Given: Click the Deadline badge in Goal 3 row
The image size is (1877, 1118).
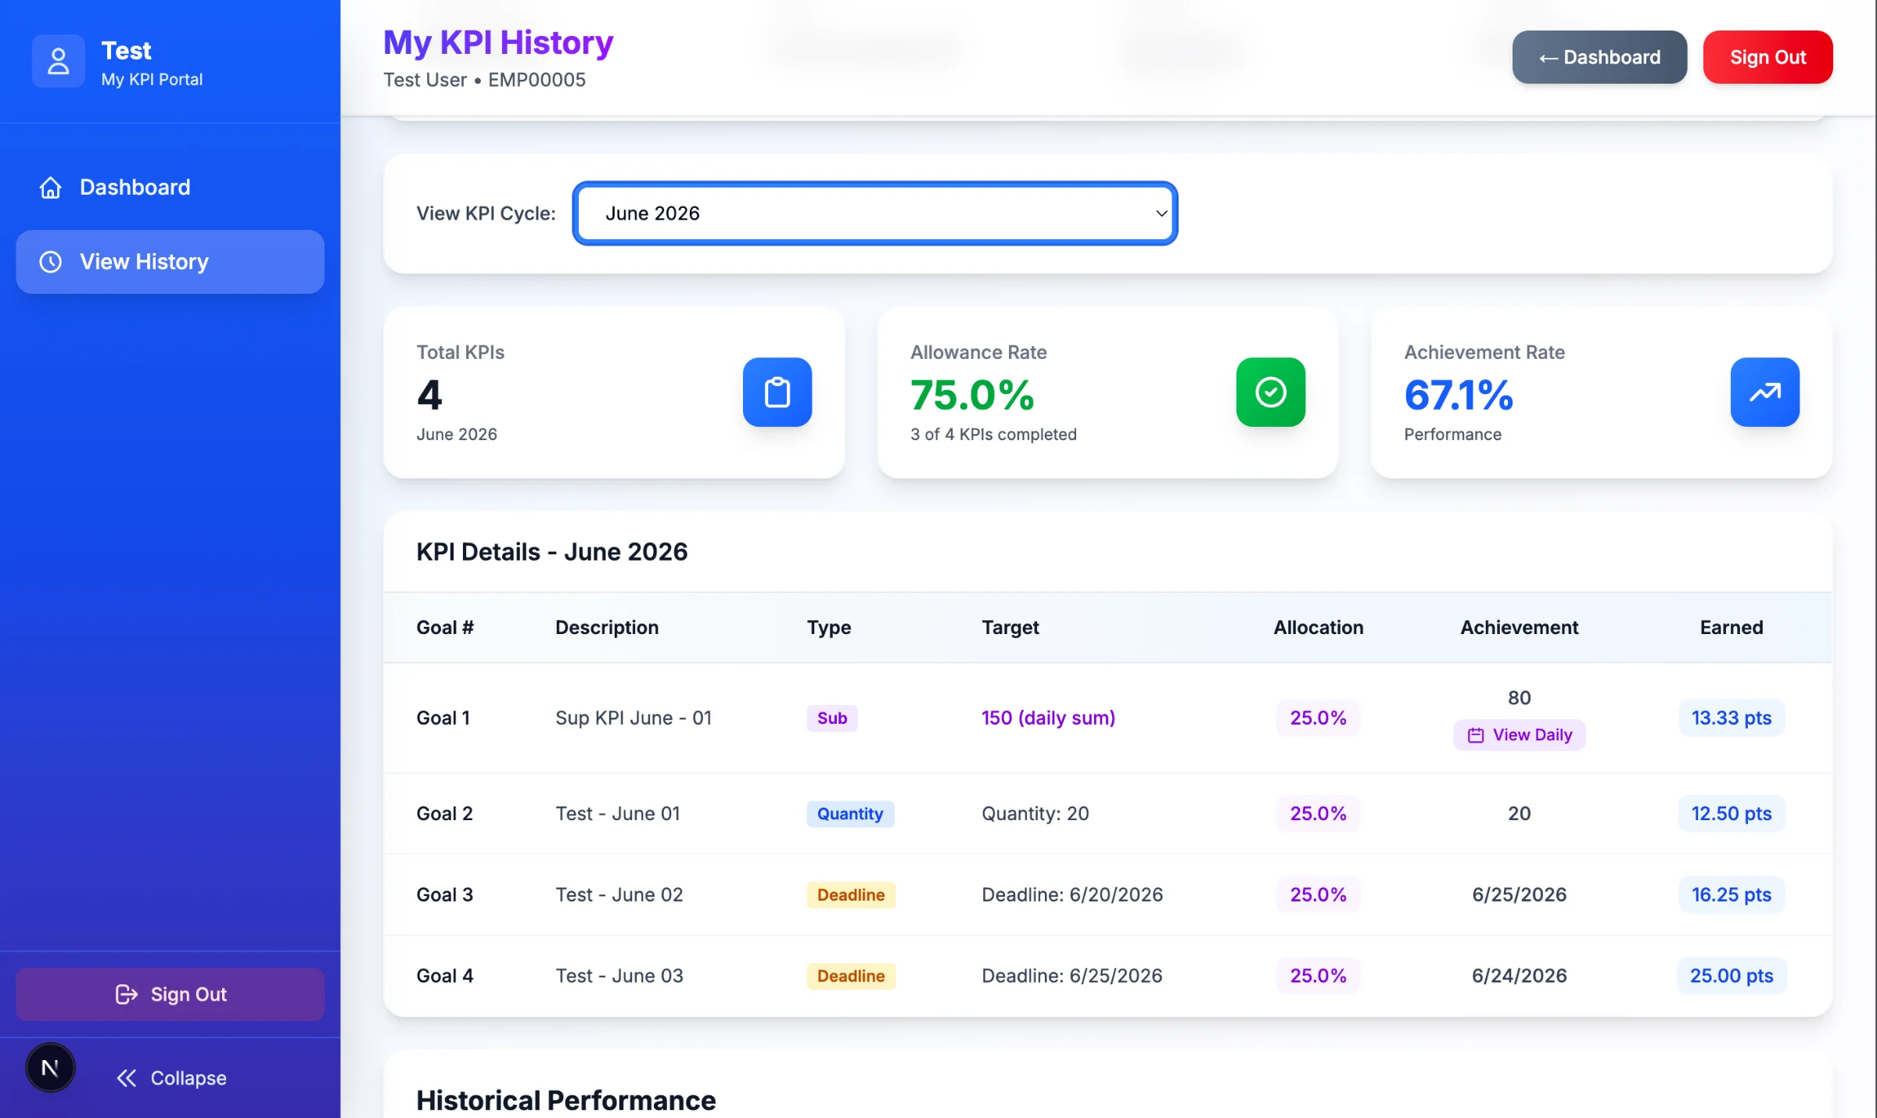Looking at the screenshot, I should (x=851, y=895).
